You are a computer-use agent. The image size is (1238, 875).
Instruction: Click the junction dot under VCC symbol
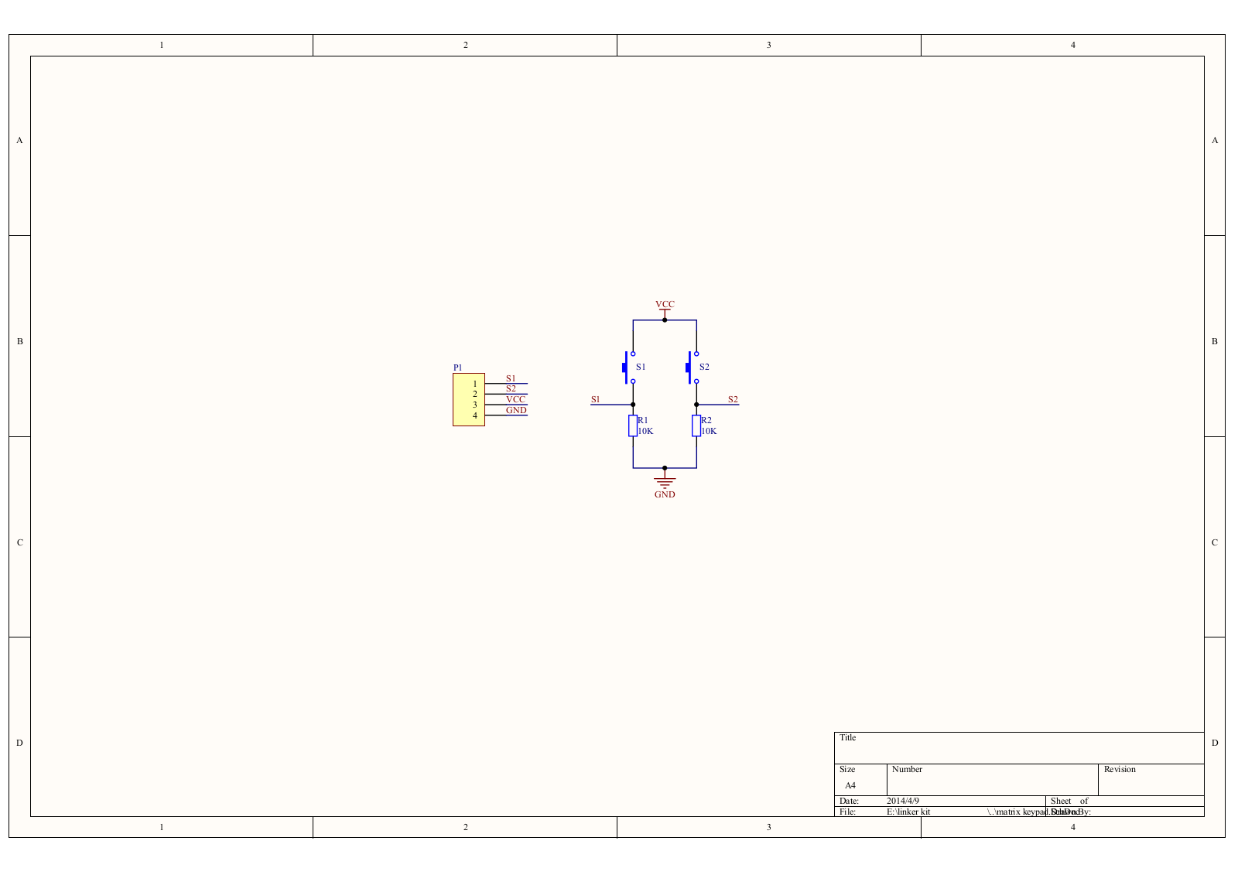[665, 320]
